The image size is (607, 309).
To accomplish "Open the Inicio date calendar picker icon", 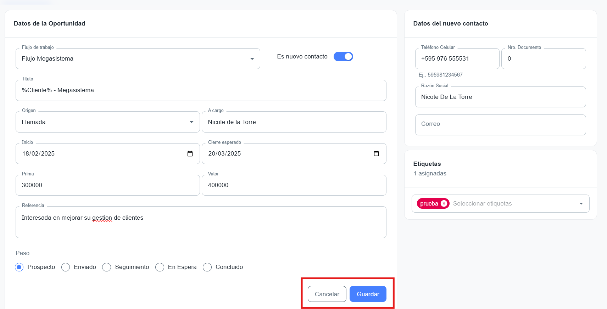I will pyautogui.click(x=190, y=154).
